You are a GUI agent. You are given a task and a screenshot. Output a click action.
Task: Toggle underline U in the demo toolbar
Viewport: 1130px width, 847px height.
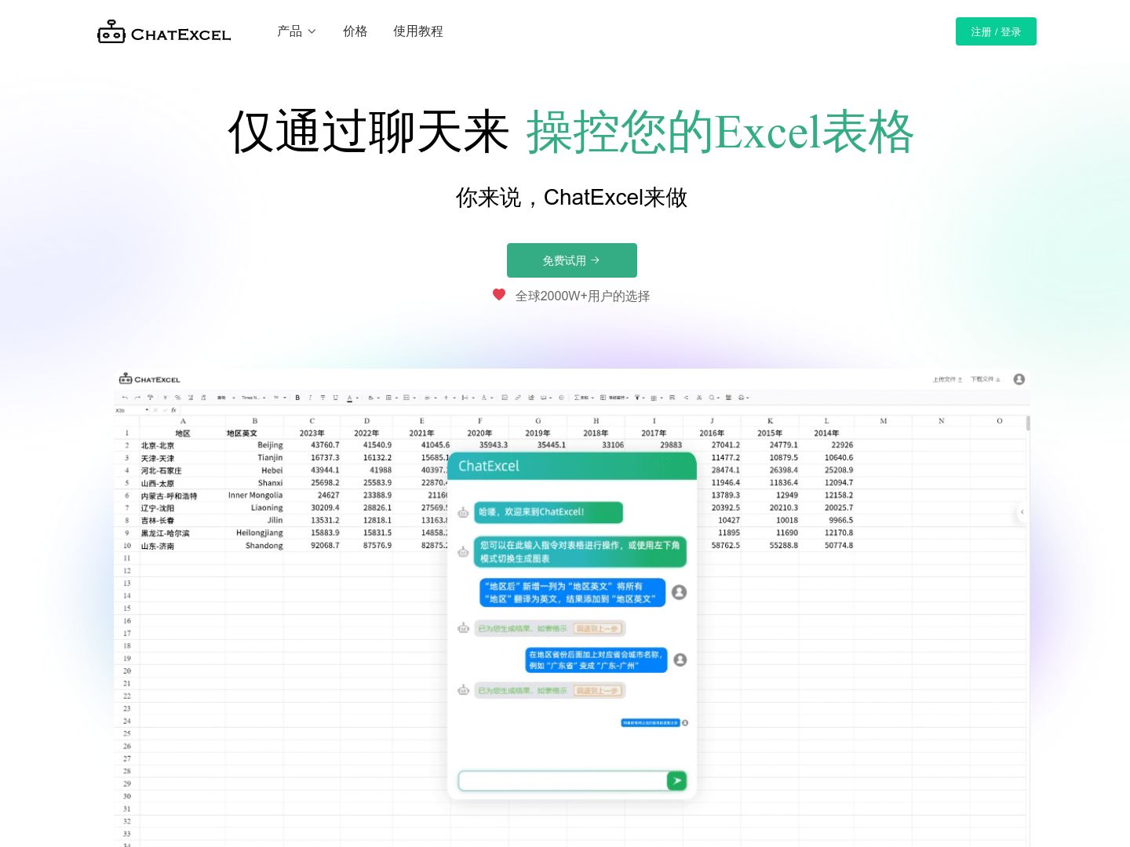tap(335, 398)
